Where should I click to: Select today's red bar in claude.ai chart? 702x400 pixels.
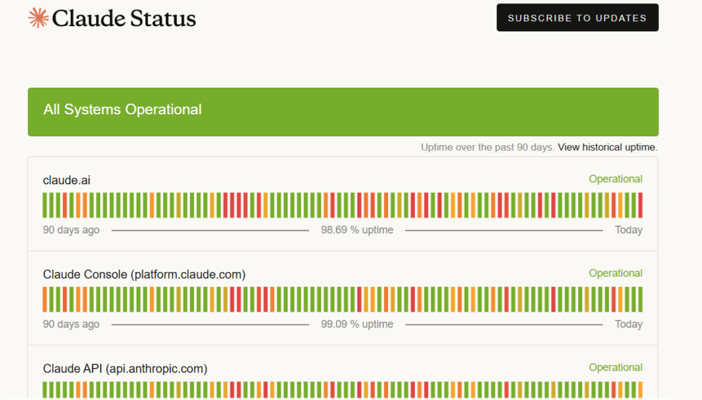pos(641,205)
